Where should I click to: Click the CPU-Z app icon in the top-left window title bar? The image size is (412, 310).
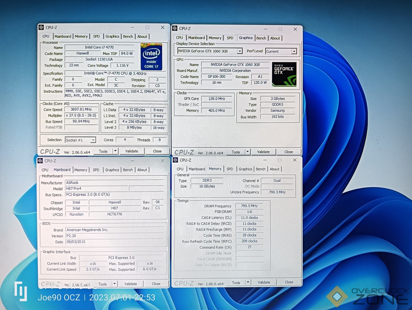(41, 27)
